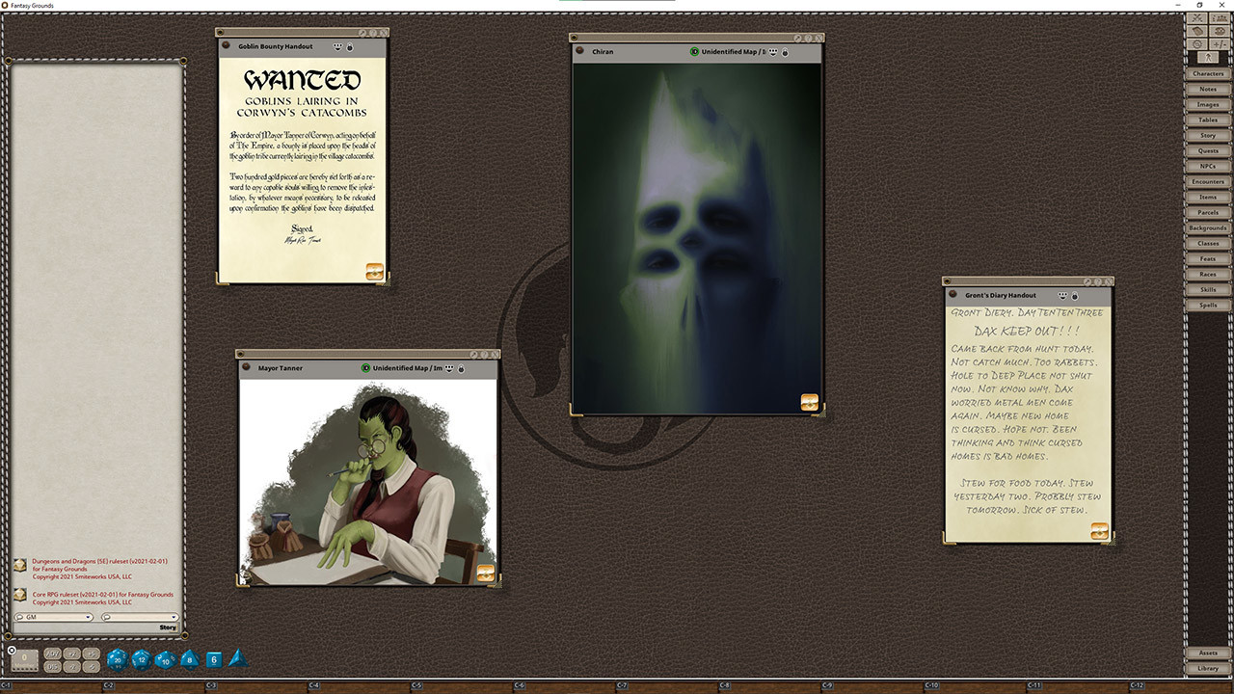Open the Spells sidebar tab
Image resolution: width=1234 pixels, height=694 pixels.
tap(1208, 305)
